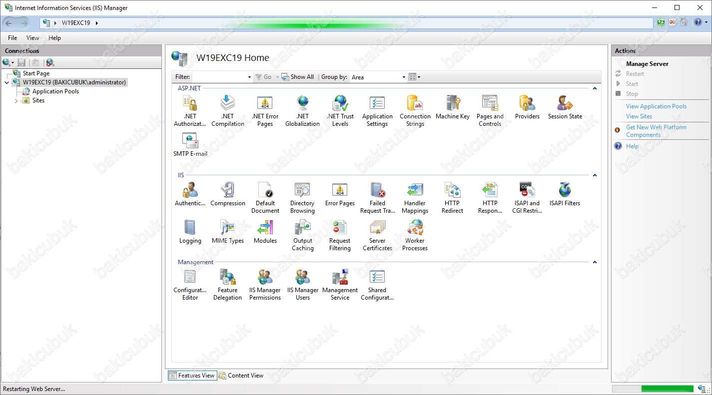Open Providers feature

(527, 108)
